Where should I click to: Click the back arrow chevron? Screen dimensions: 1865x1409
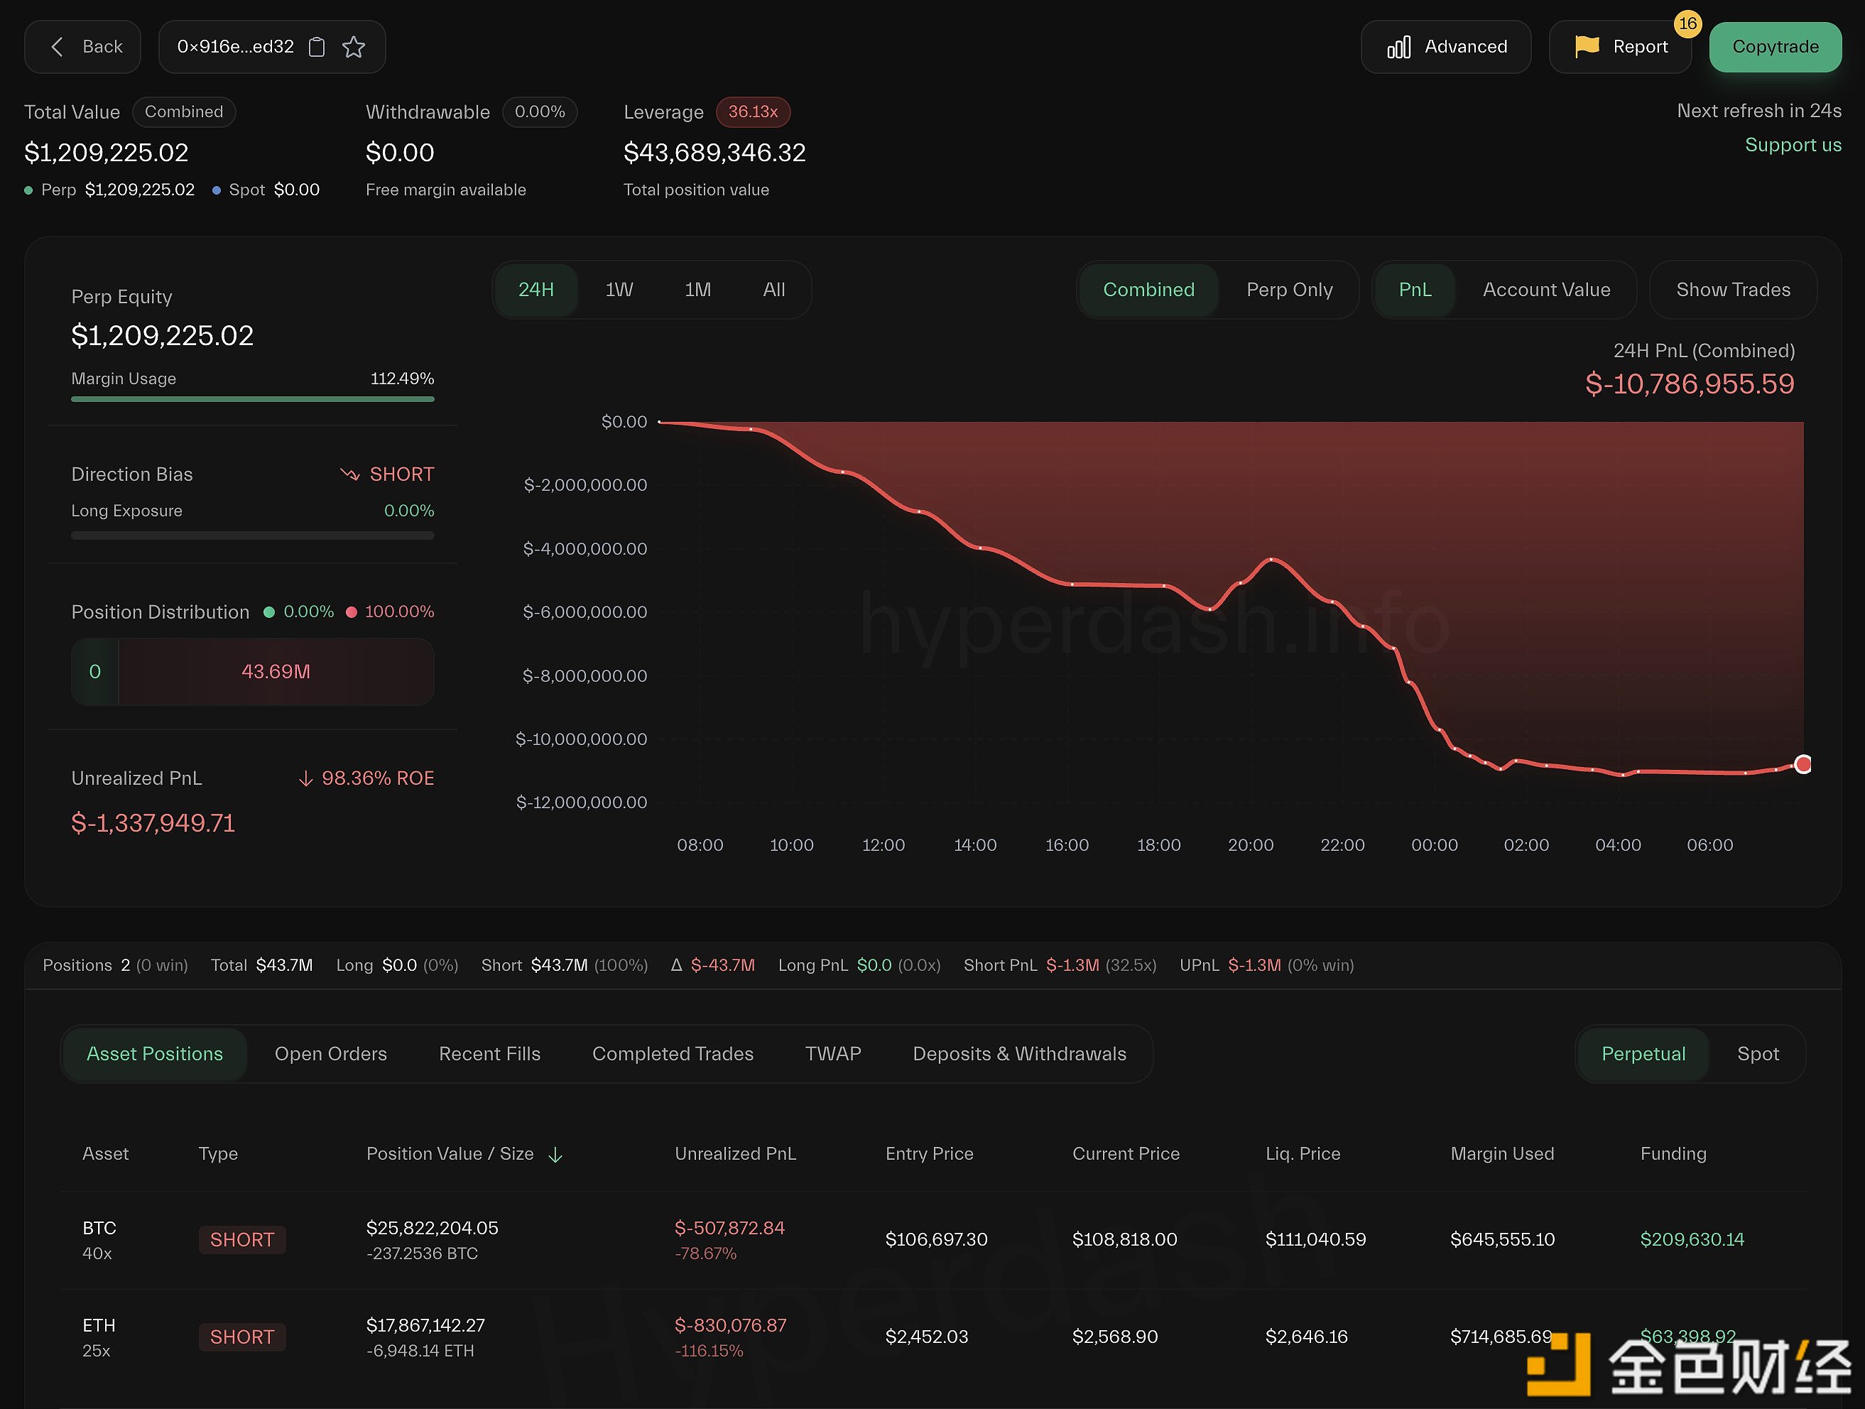[x=58, y=47]
